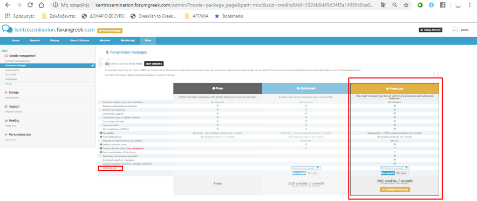Click the info icon beside Custom domain name

point(101,148)
